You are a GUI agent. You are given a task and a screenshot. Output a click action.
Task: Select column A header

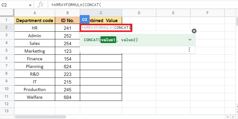click(x=35, y=13)
